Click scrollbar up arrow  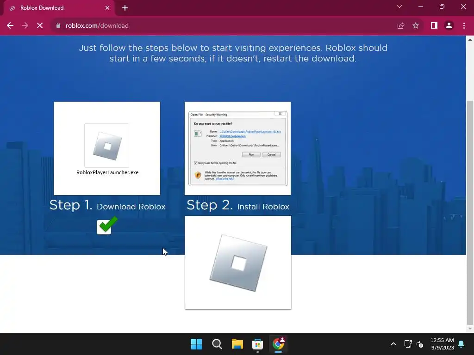click(470, 40)
